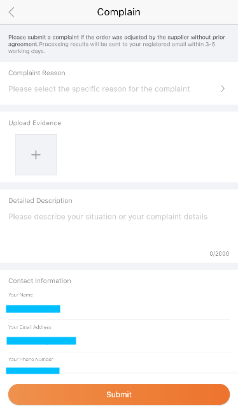Click the 0/2000 character counter

pos(219,253)
